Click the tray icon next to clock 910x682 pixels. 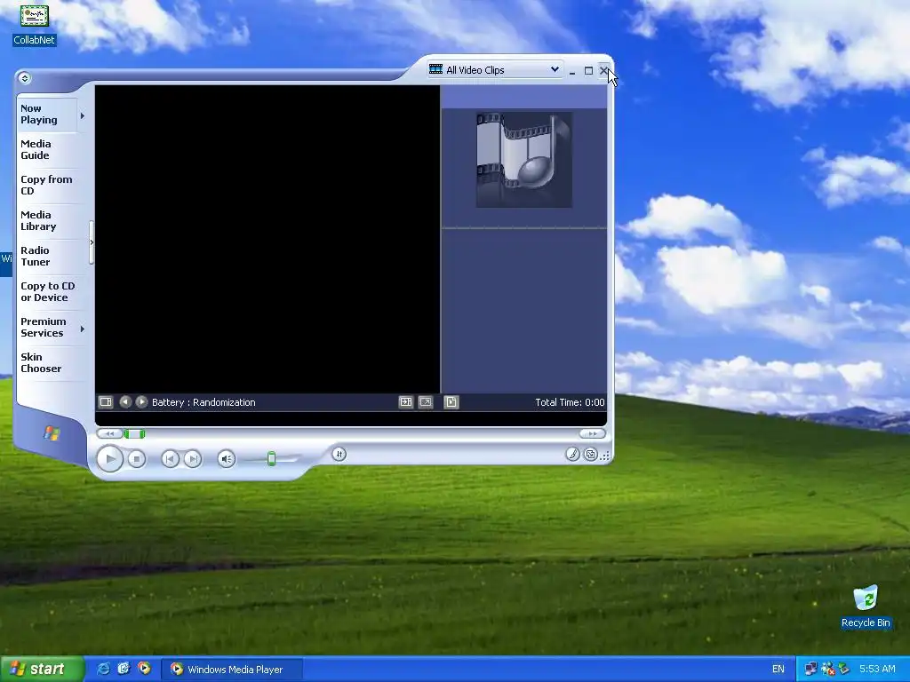tap(843, 670)
